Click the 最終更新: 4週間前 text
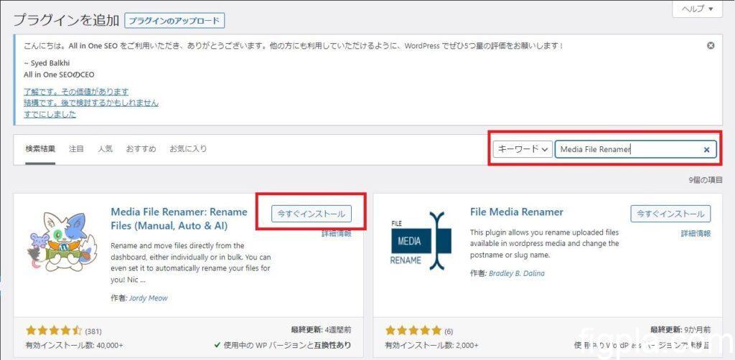The width and height of the screenshot is (735, 360). point(321,330)
